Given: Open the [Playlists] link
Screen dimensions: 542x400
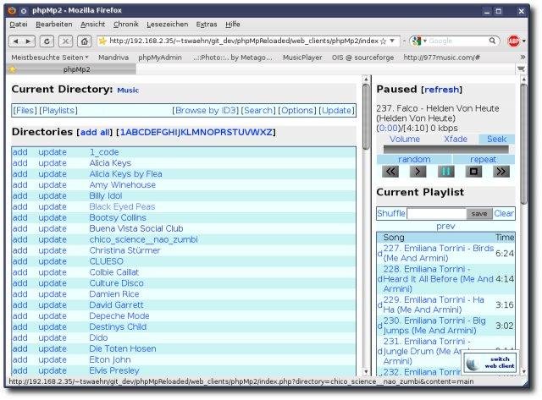Looking at the screenshot, I should point(58,111).
